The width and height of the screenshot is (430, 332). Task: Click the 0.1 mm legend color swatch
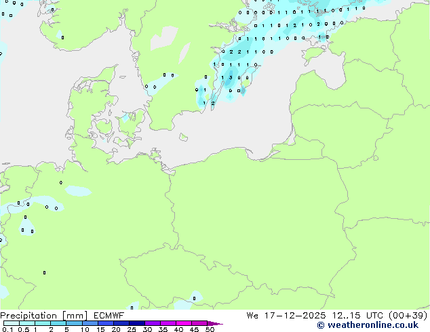12,323
